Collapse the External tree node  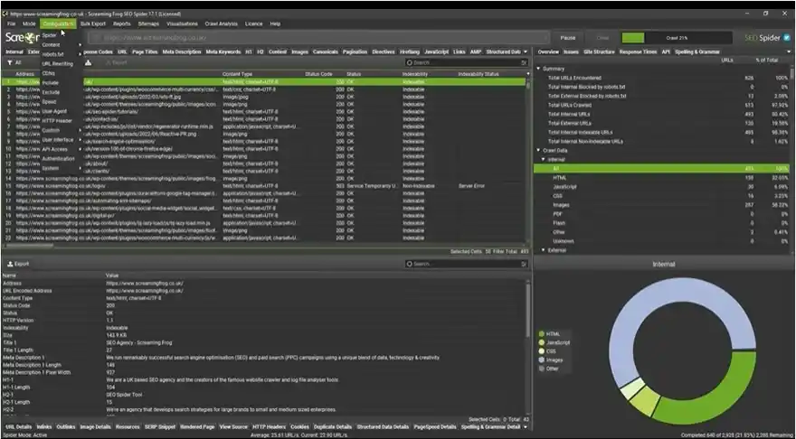click(x=544, y=250)
